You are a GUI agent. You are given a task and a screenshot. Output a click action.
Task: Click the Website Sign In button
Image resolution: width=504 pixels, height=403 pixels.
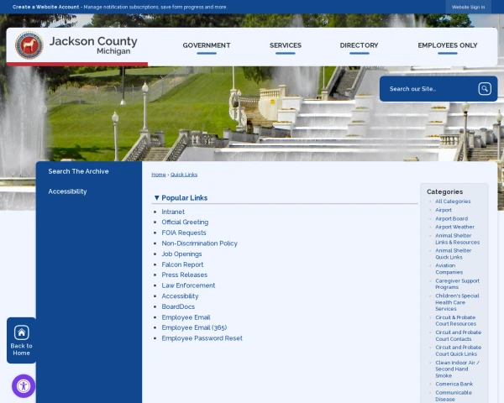click(469, 7)
